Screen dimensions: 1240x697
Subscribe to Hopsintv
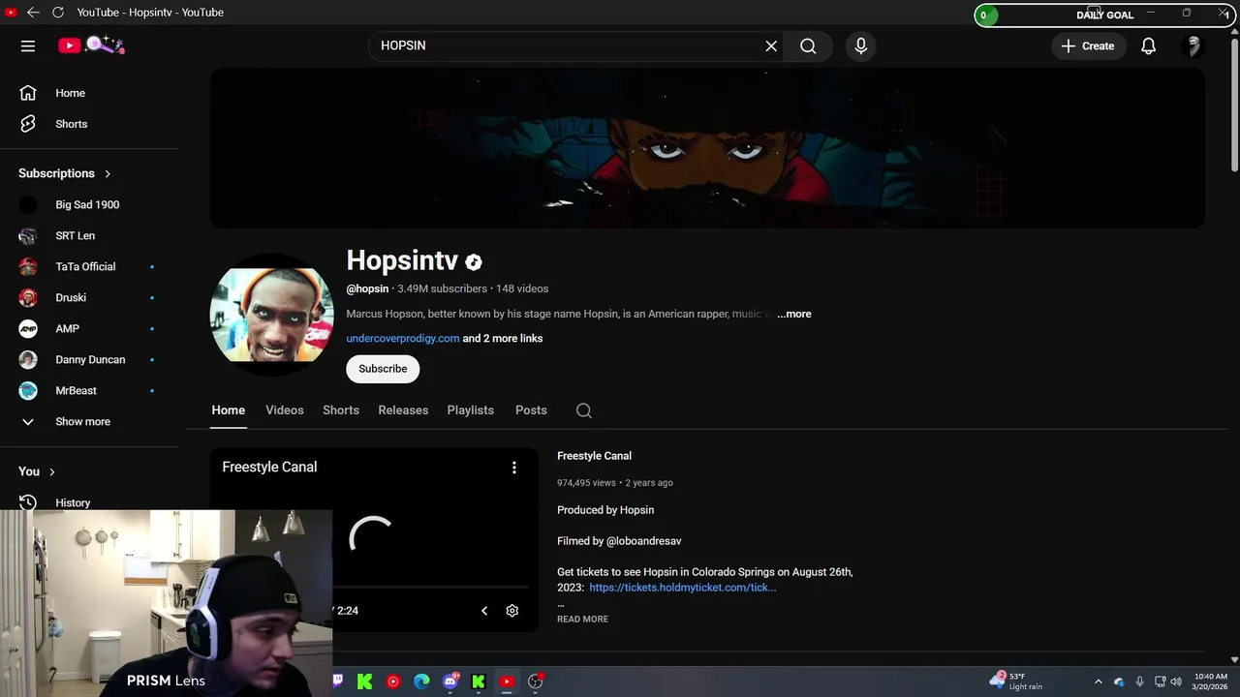coord(383,369)
